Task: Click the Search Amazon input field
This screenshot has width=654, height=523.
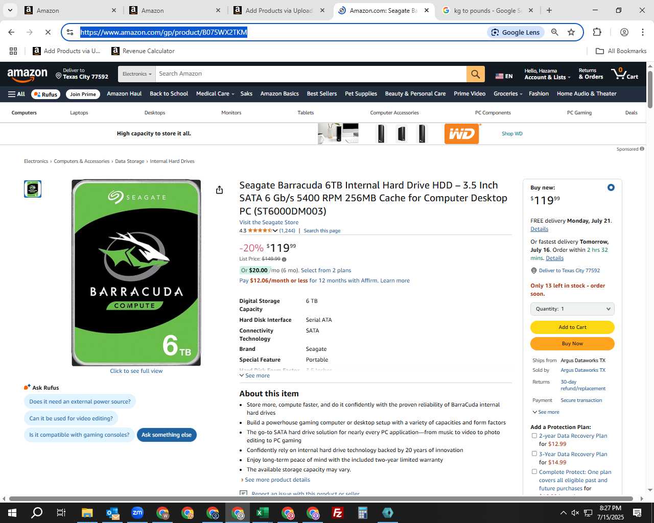Action: 311,74
